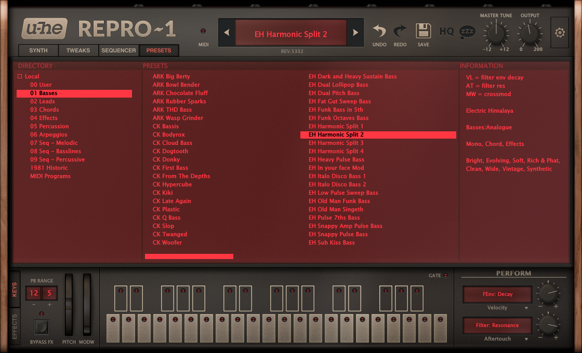Open settings with the gear icon
Screen dimensions: 582x353
[x=560, y=33]
